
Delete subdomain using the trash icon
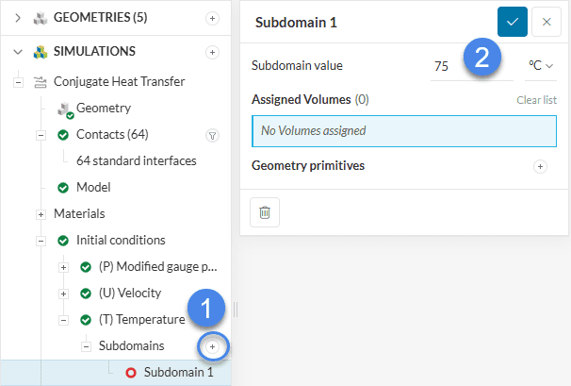[265, 213]
